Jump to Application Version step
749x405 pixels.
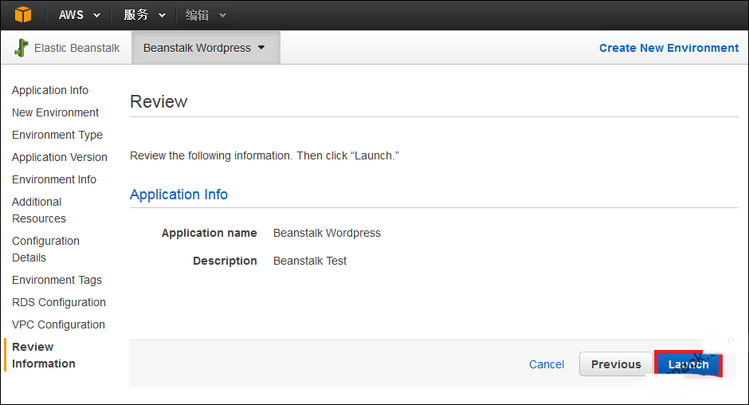[x=60, y=157]
